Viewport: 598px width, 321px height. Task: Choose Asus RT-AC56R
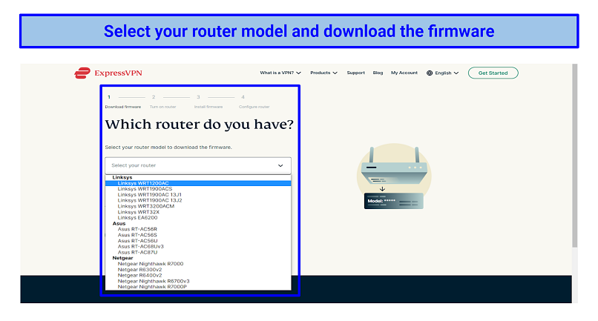point(198,229)
